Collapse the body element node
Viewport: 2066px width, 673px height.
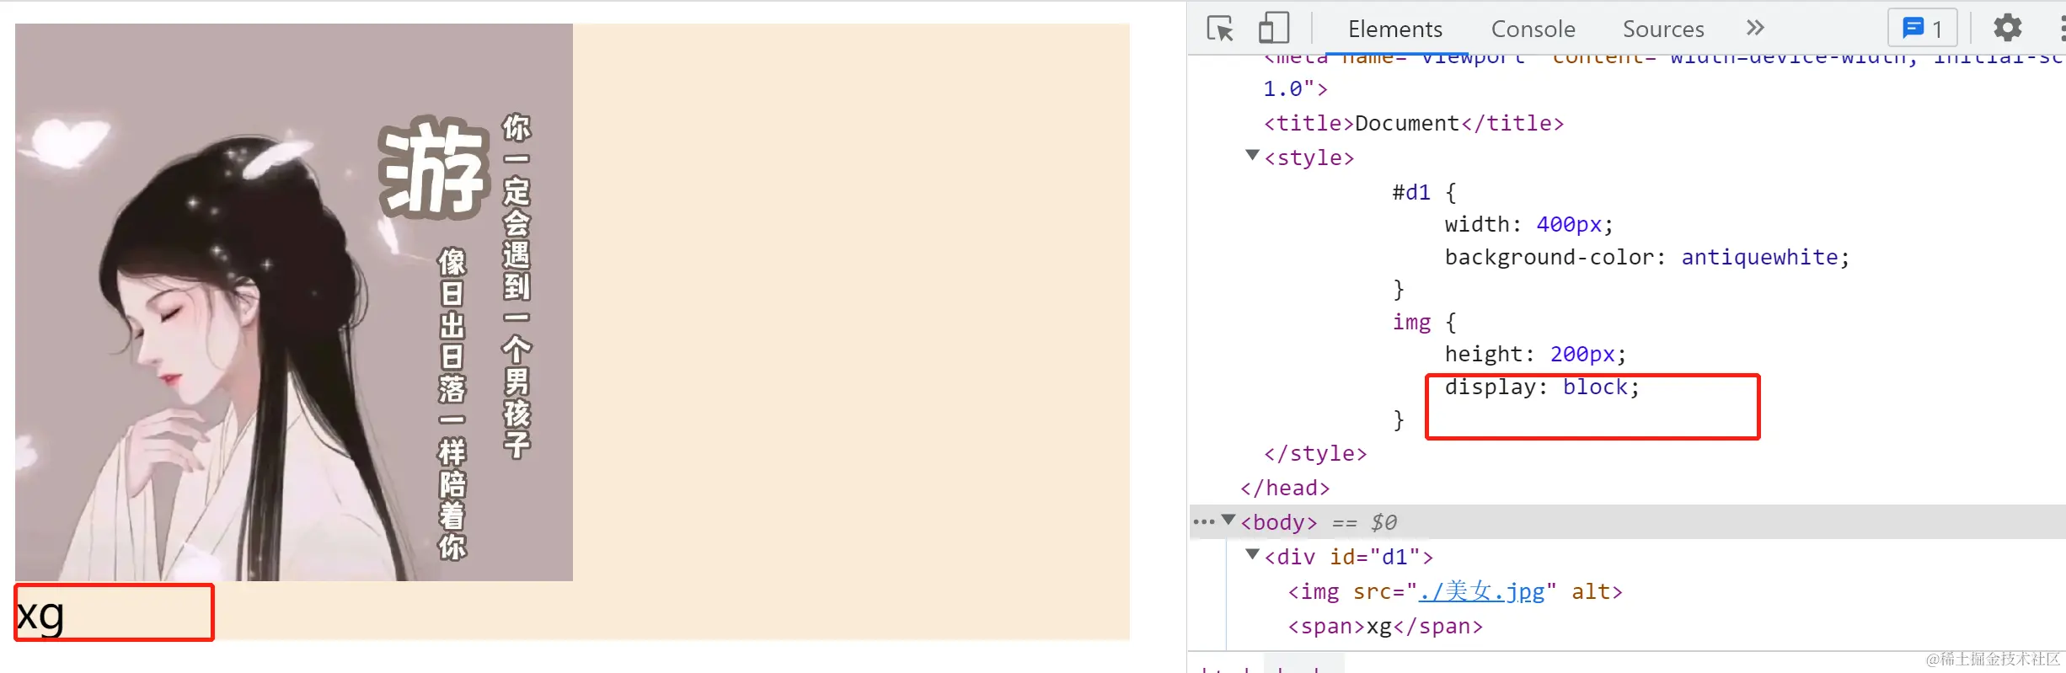(x=1228, y=521)
